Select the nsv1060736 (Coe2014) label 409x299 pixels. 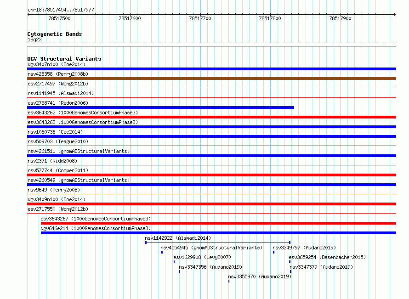point(55,132)
